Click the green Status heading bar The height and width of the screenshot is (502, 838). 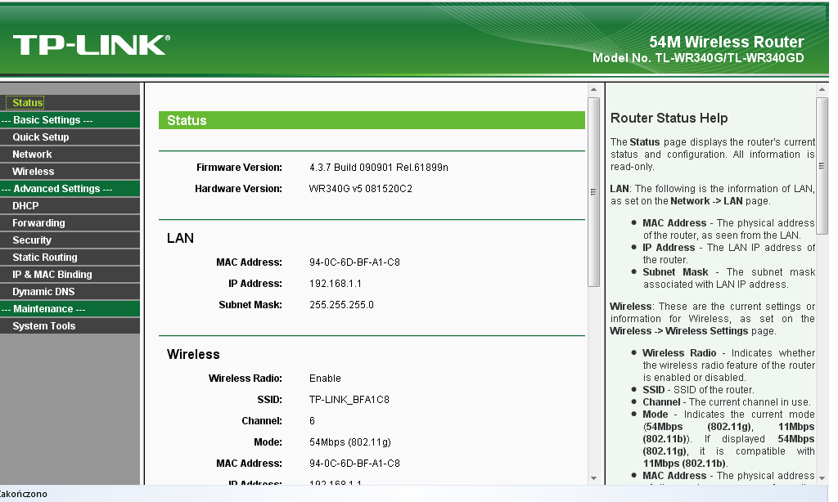click(x=372, y=120)
